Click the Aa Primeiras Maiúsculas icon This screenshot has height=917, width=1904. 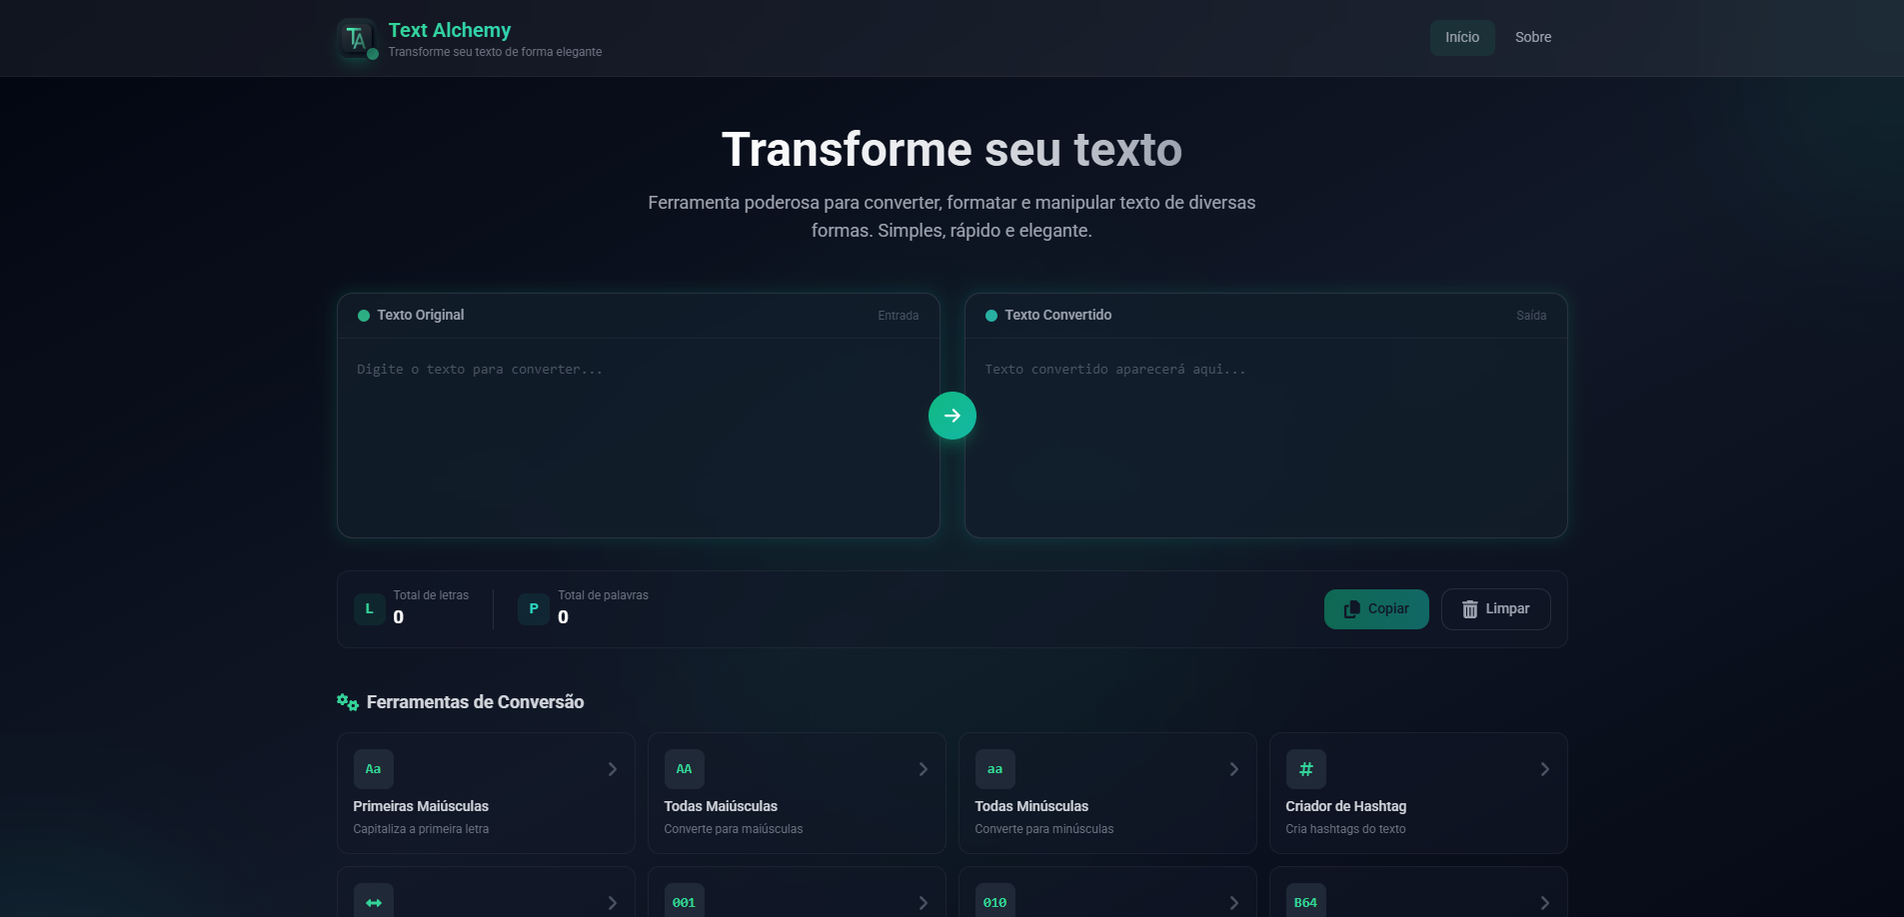click(x=373, y=769)
